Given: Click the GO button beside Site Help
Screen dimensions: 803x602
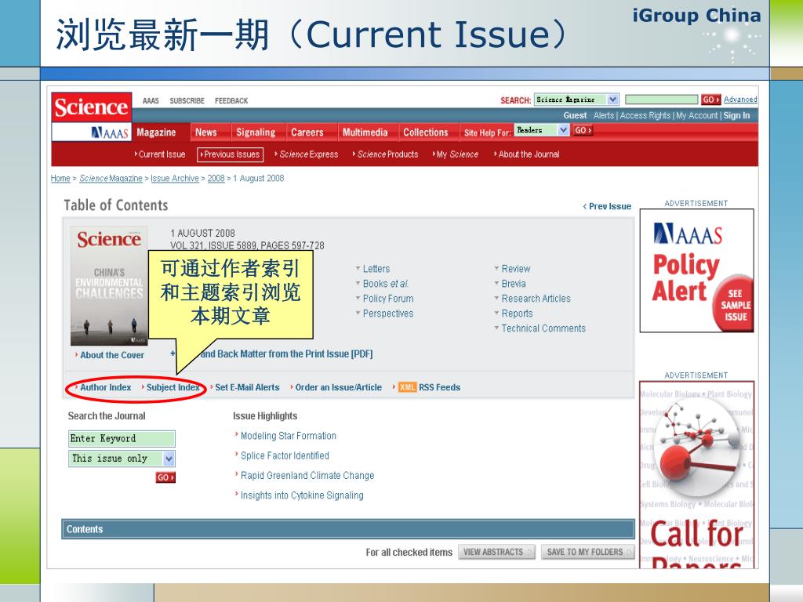Looking at the screenshot, I should 583,130.
